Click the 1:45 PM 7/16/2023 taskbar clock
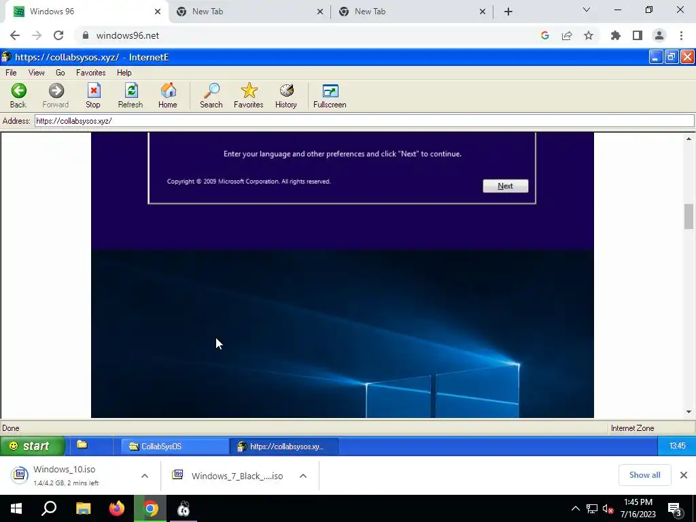Viewport: 696px width, 522px height. [638, 508]
